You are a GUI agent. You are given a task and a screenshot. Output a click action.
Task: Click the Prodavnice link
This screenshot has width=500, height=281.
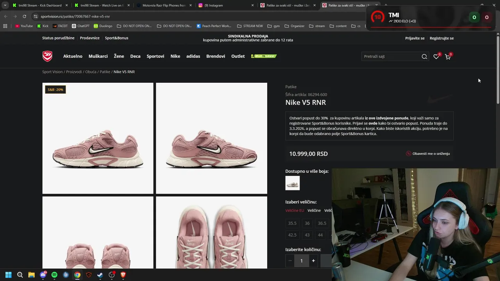click(89, 38)
